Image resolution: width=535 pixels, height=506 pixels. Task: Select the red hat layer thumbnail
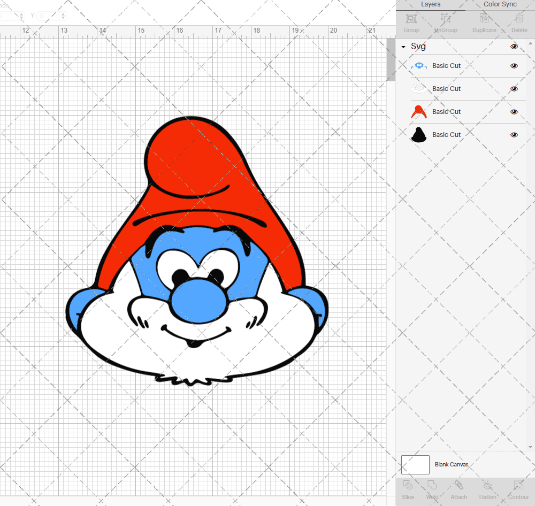(419, 112)
